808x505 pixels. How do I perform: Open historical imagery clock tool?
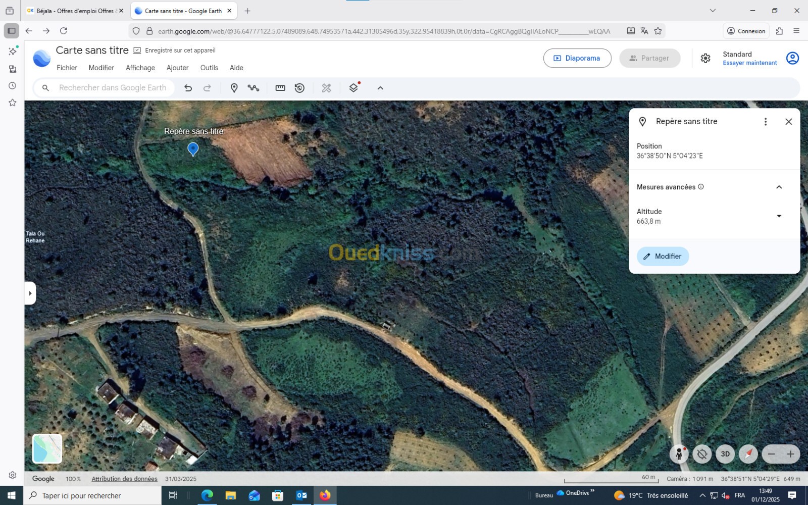tap(299, 88)
